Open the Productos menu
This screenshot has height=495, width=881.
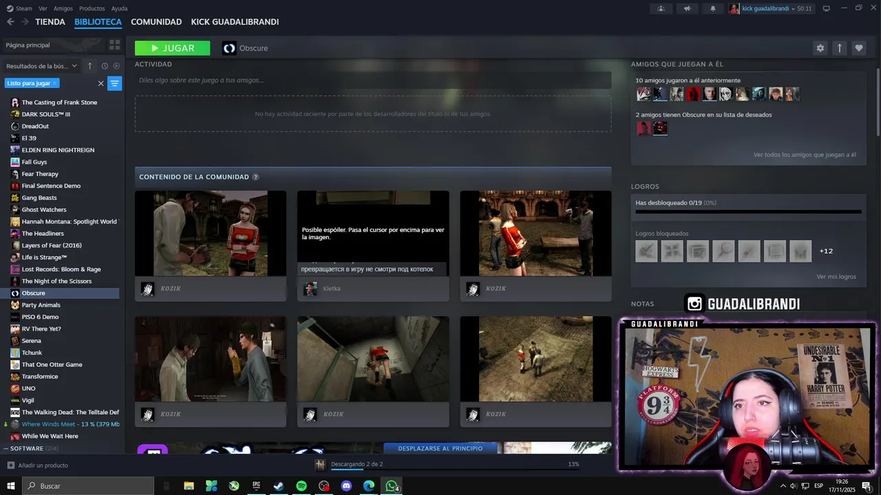coord(92,8)
